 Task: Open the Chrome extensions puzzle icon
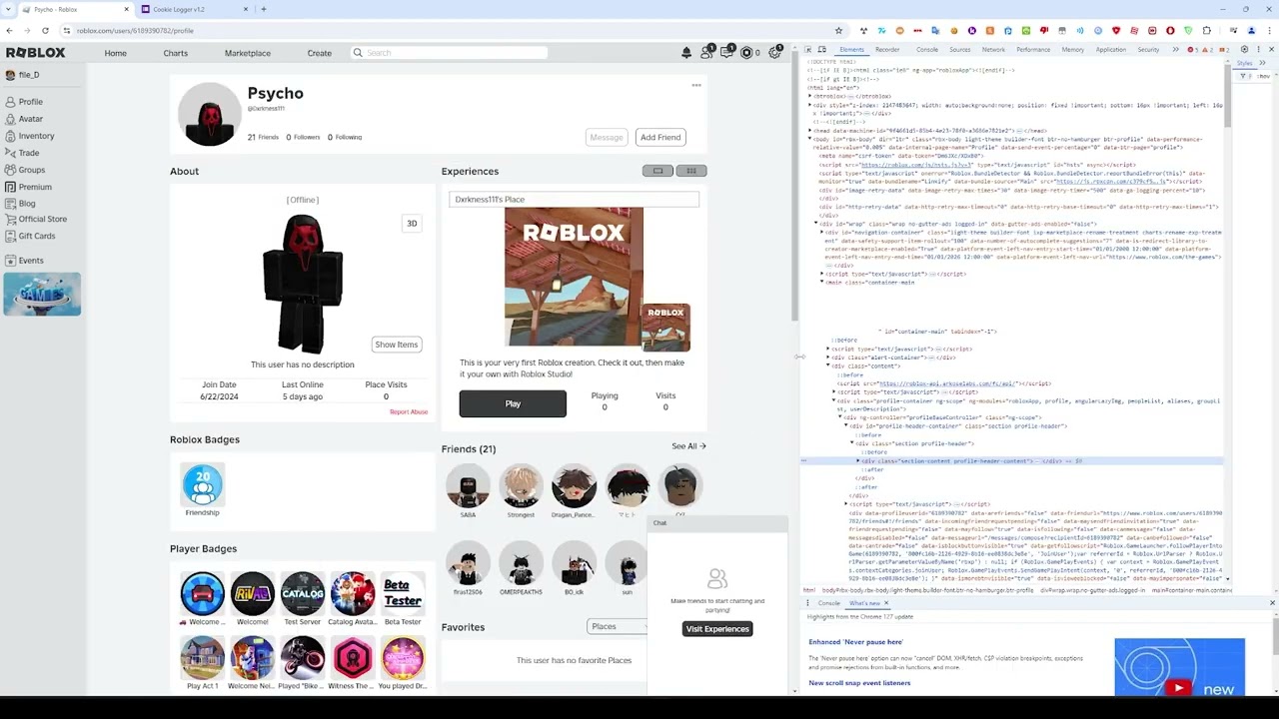point(1207,30)
